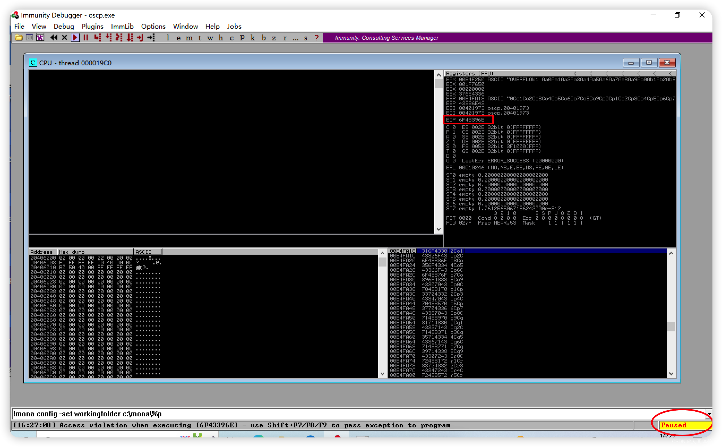
Task: Show breakpoints window with 'b' button
Action: (264, 38)
